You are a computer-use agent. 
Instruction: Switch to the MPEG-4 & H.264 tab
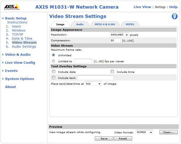(x=105, y=24)
